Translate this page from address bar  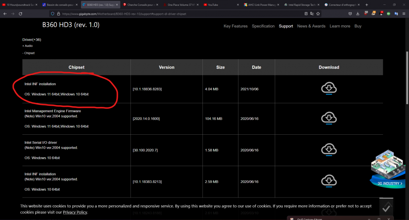pyautogui.click(x=312, y=14)
